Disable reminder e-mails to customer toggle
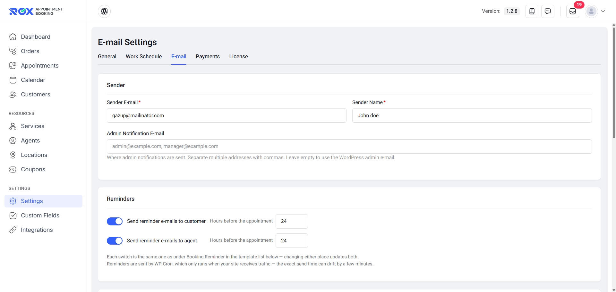This screenshot has width=616, height=292. [115, 221]
